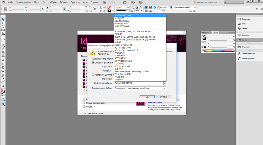This screenshot has width=263, height=145.
Task: Select the Gap tool in the toolbox
Action: coord(3,30)
